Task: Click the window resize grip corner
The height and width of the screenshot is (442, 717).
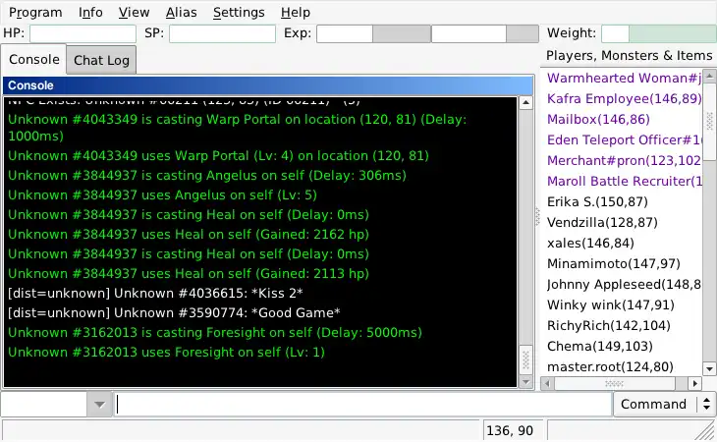Action: [x=707, y=431]
